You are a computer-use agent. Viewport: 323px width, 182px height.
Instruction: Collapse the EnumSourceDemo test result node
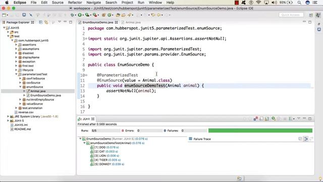[x=80, y=139]
